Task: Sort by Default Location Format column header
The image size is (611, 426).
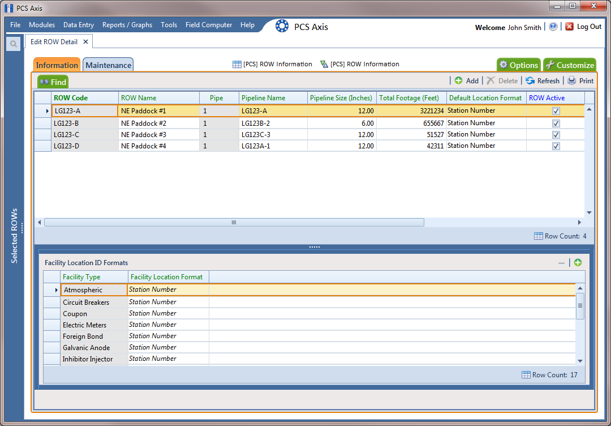Action: 485,98
